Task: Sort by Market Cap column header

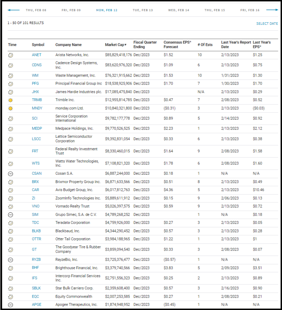Action: [116, 45]
